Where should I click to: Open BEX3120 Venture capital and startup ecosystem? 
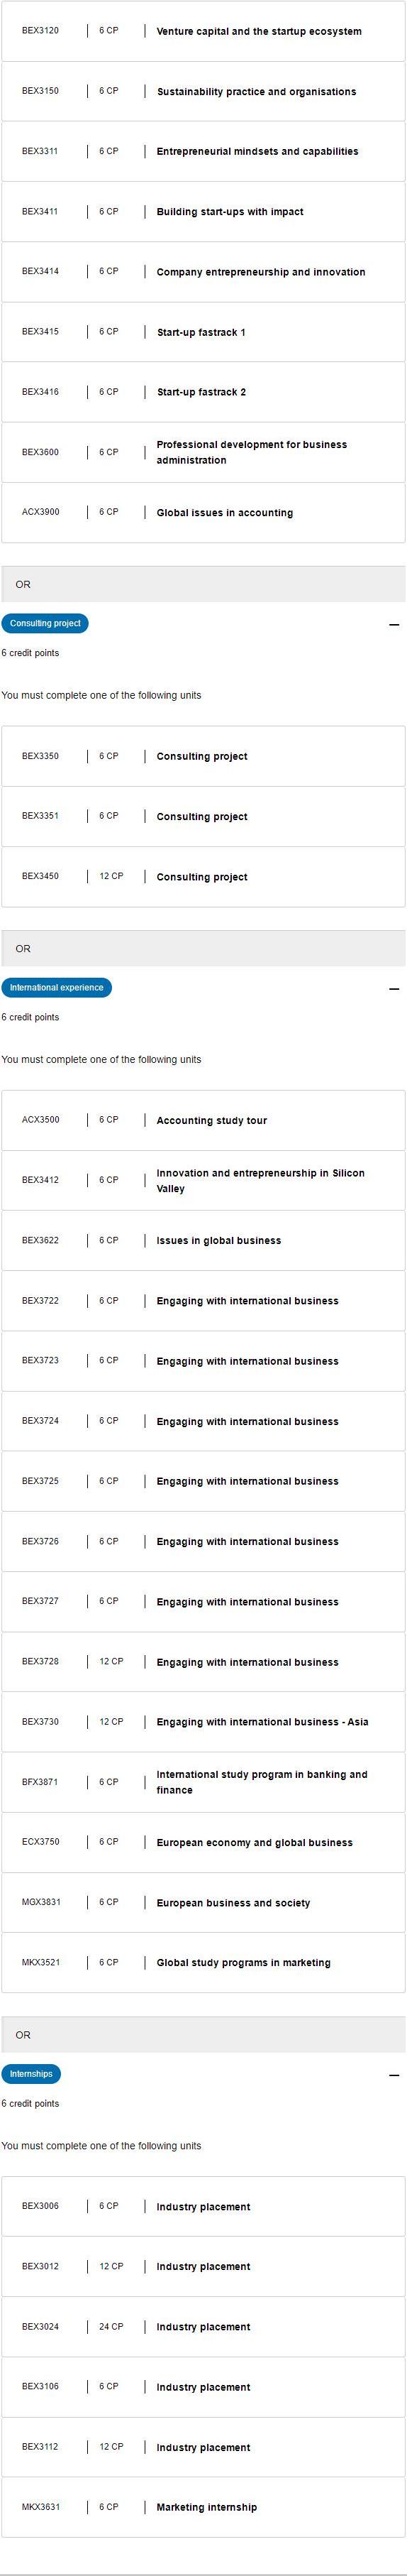(203, 31)
